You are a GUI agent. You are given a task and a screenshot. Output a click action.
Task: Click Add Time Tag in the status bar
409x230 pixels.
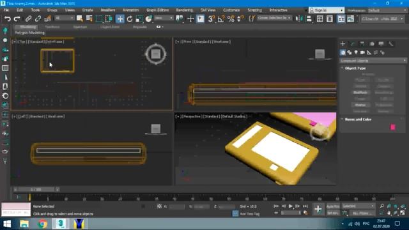tap(249, 213)
